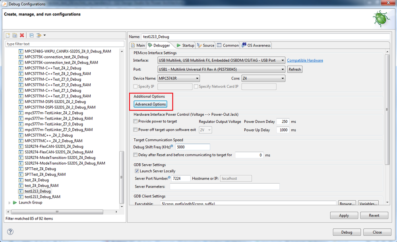This screenshot has width=397, height=242.
Task: Open the Core dropdown showing Z4
Action: point(263,78)
